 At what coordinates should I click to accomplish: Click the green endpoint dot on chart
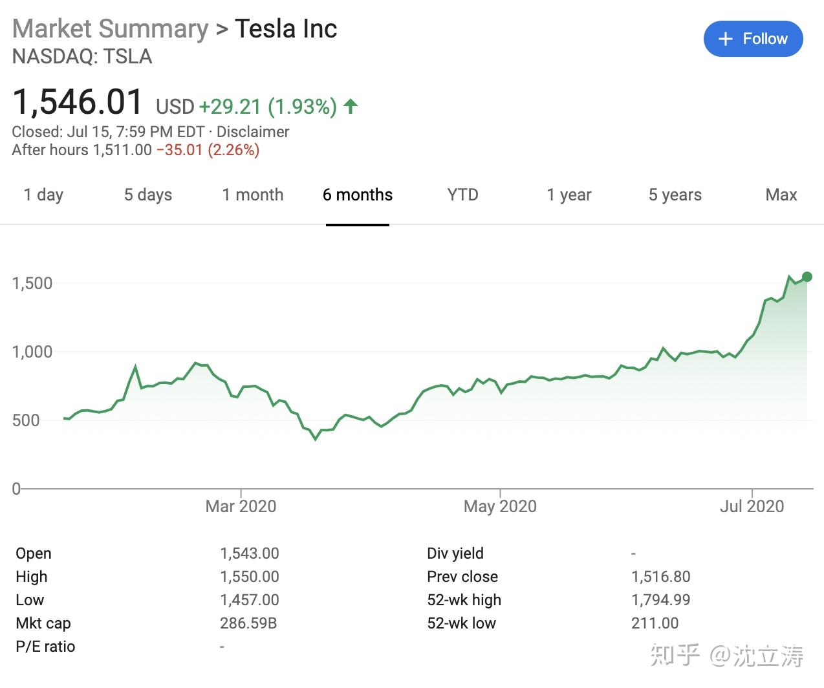(x=807, y=277)
